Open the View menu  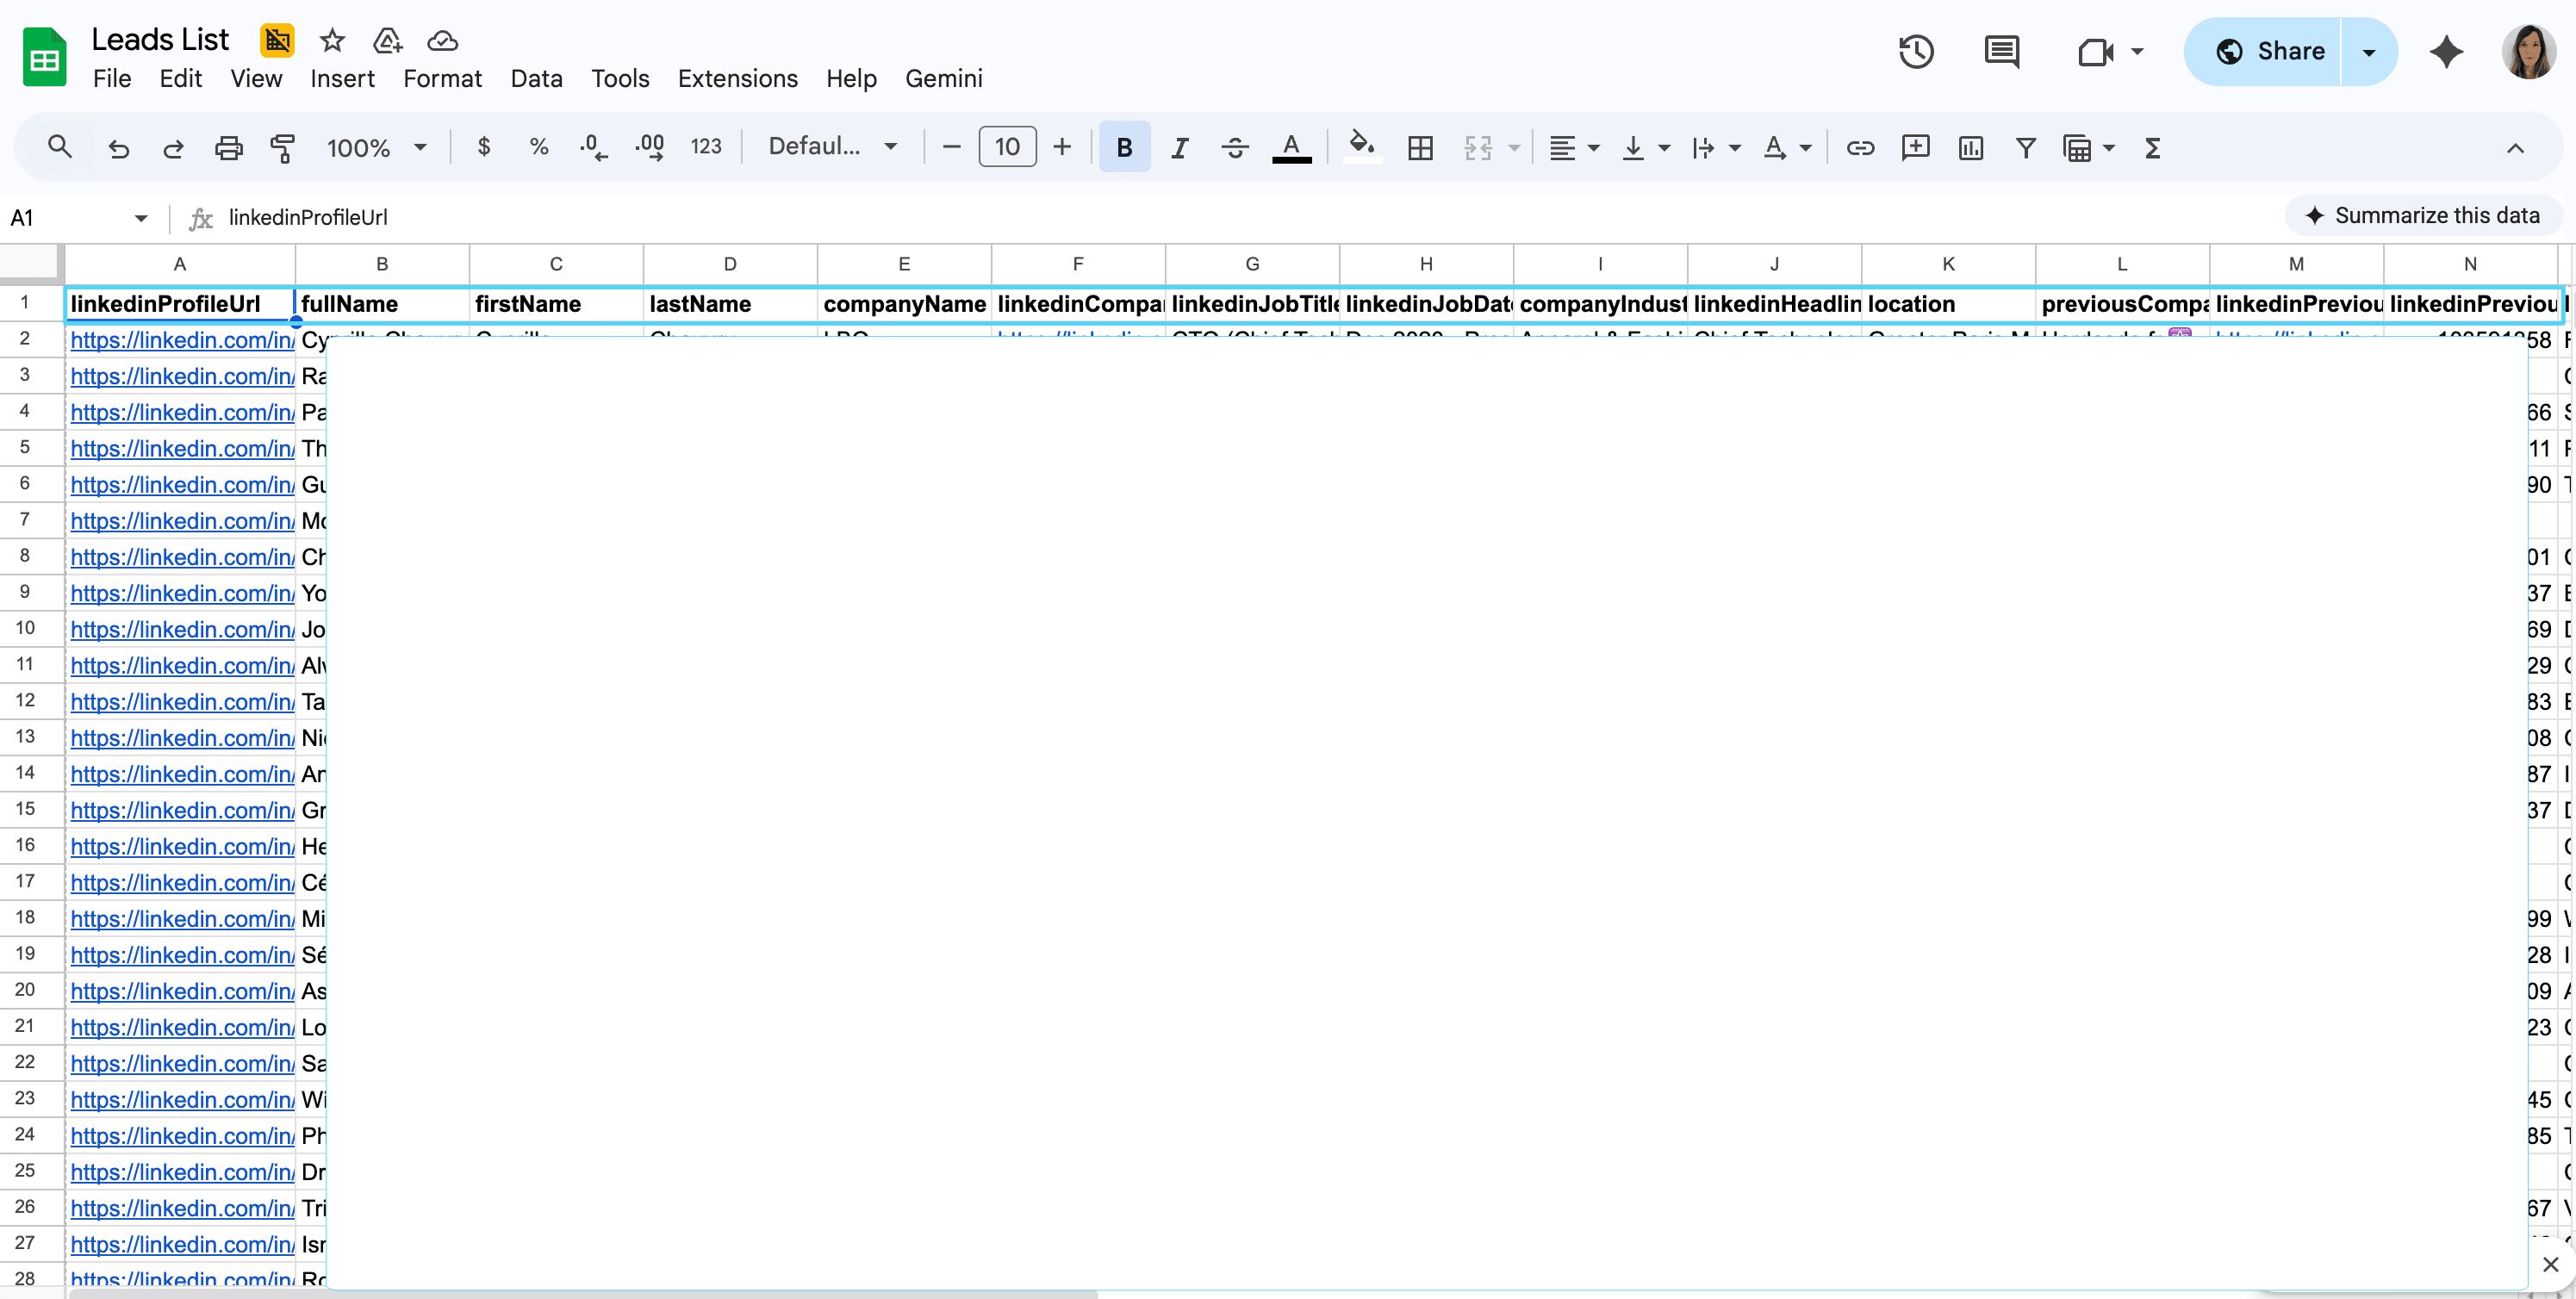[256, 79]
